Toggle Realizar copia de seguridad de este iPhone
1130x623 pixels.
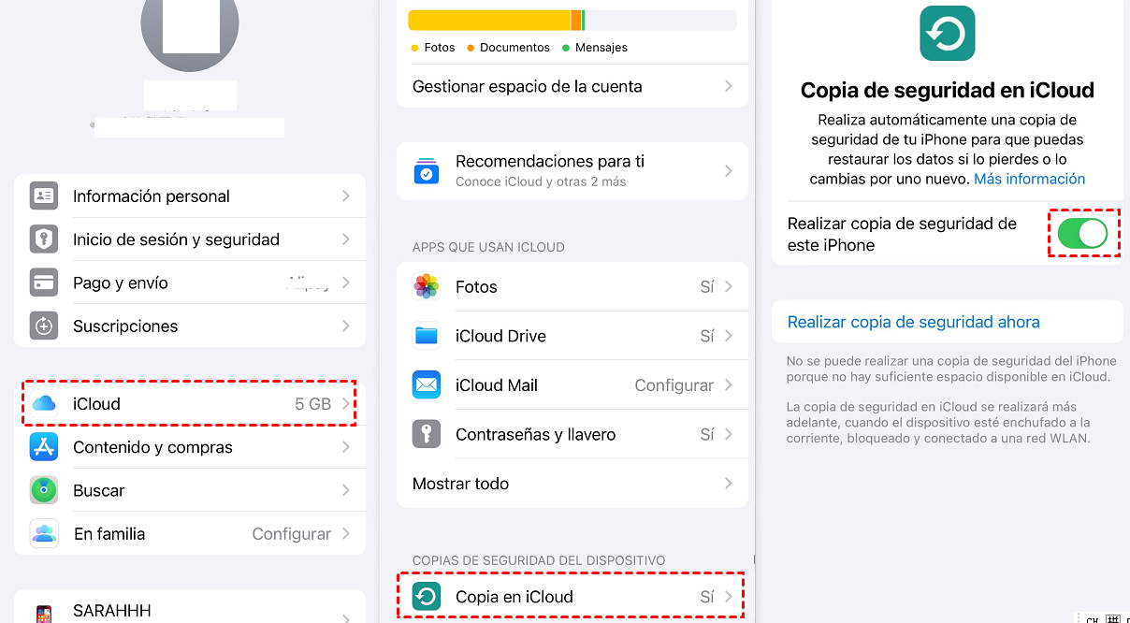(1082, 233)
